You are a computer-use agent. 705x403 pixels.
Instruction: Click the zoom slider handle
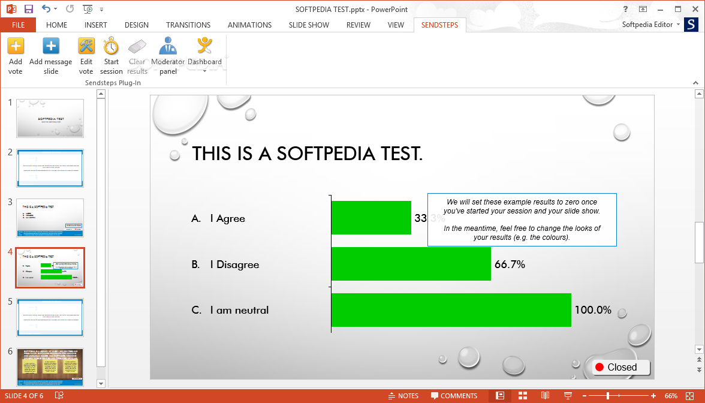tap(607, 396)
